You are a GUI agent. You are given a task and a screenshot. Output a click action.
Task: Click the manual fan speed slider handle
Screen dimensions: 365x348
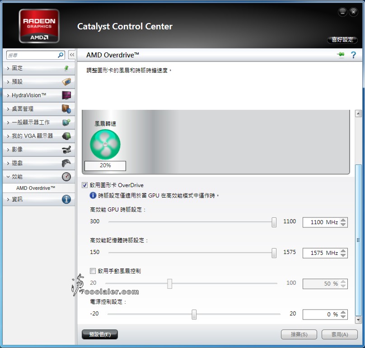point(170,284)
